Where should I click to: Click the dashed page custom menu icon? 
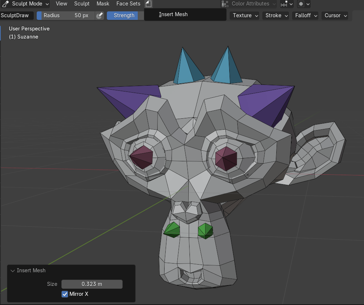pos(148,4)
